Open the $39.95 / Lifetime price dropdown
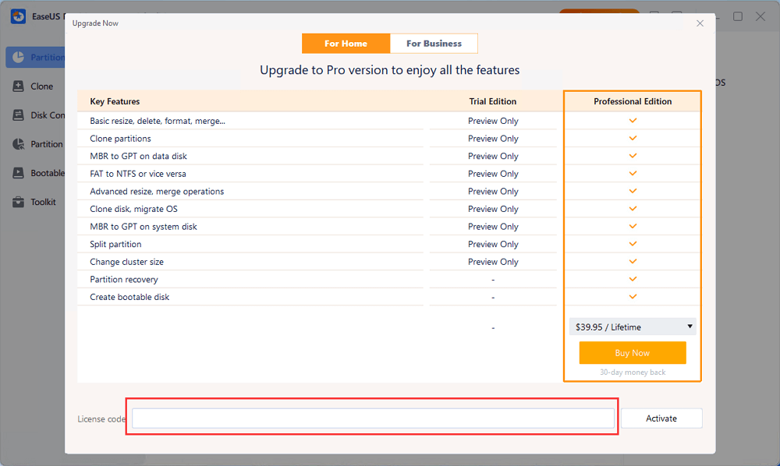 click(633, 327)
